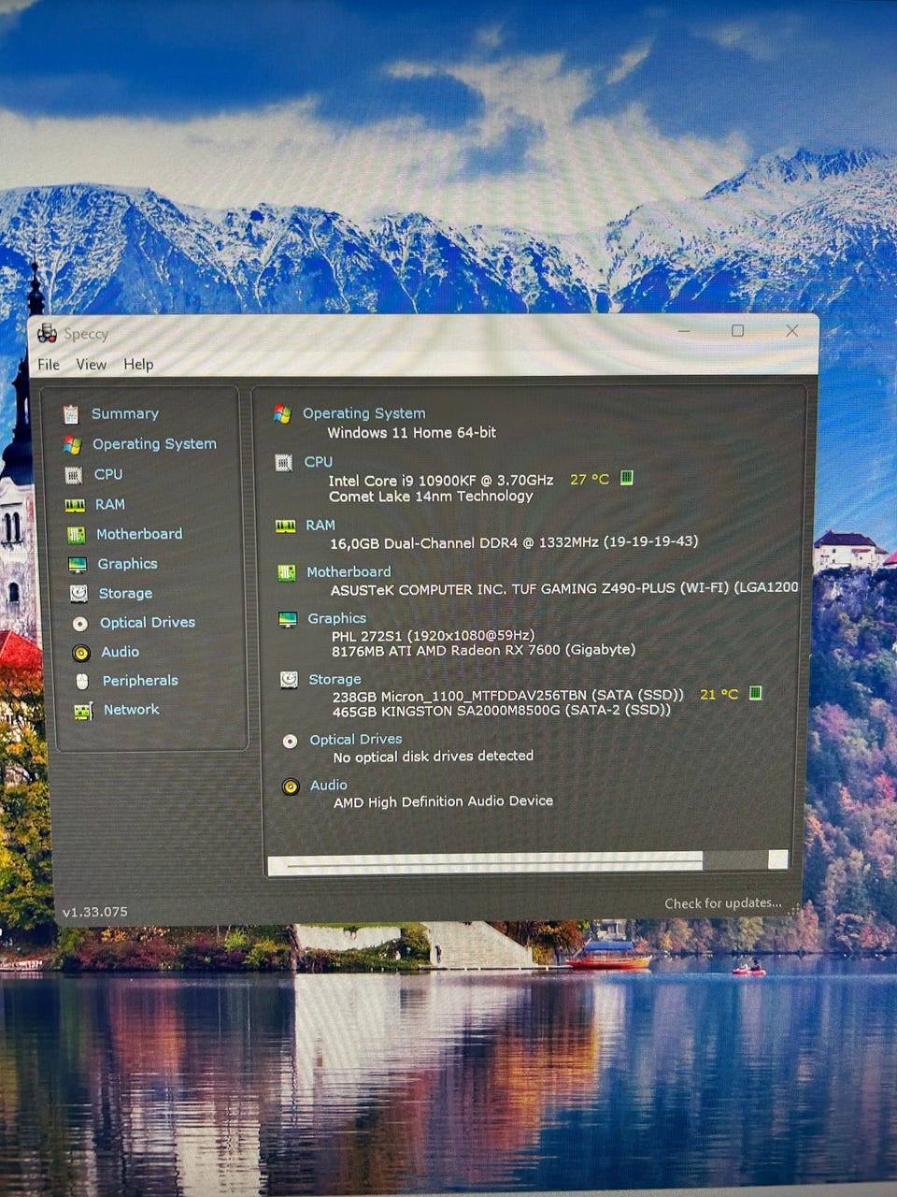Click the RAM icon in summary panel
This screenshot has height=1197, width=897.
click(x=286, y=526)
